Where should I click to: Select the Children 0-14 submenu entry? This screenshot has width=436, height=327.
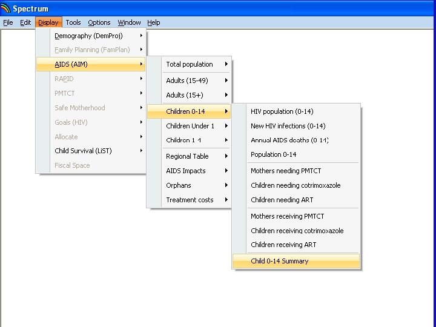pos(189,111)
